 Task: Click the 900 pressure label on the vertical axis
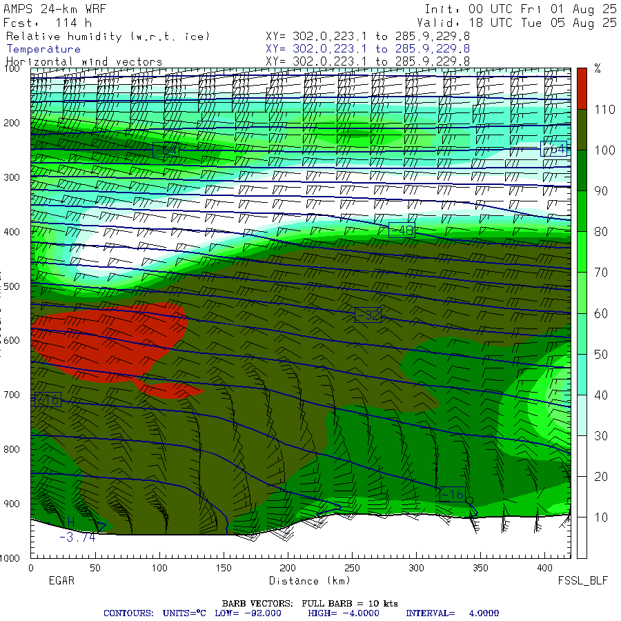(x=12, y=504)
